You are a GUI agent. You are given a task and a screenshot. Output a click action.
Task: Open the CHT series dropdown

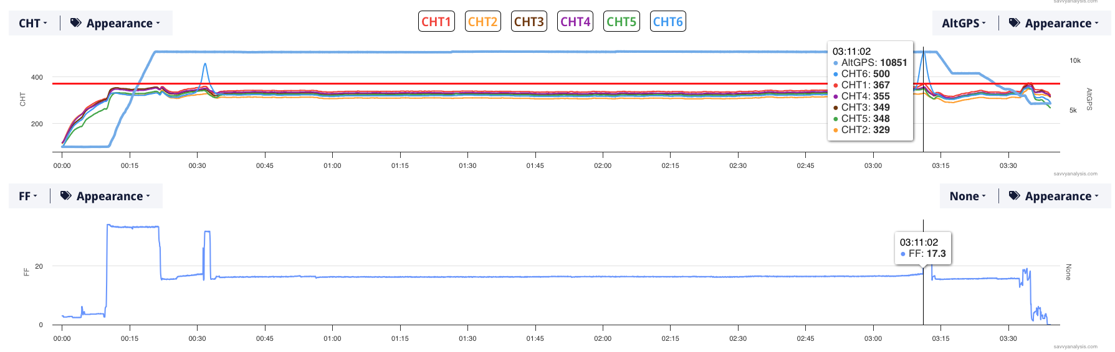(33, 23)
